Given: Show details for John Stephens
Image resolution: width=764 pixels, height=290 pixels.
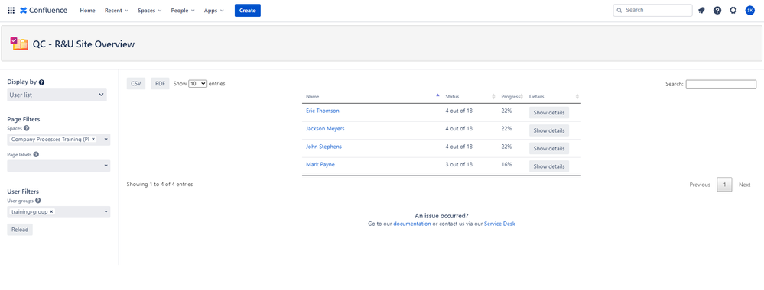Looking at the screenshot, I should tap(549, 148).
